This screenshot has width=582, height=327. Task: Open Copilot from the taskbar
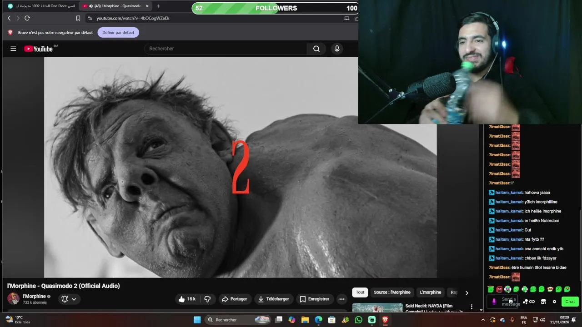point(292,320)
